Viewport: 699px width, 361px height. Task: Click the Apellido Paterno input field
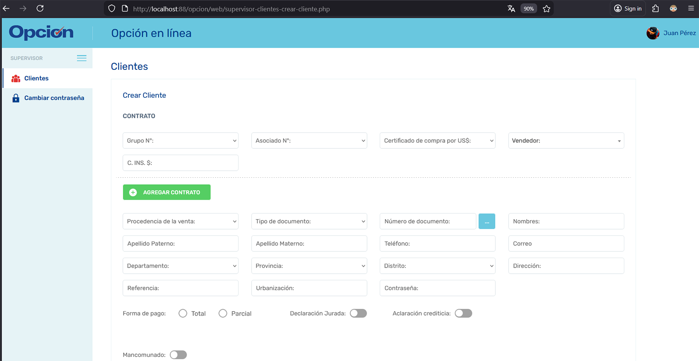[x=180, y=244]
